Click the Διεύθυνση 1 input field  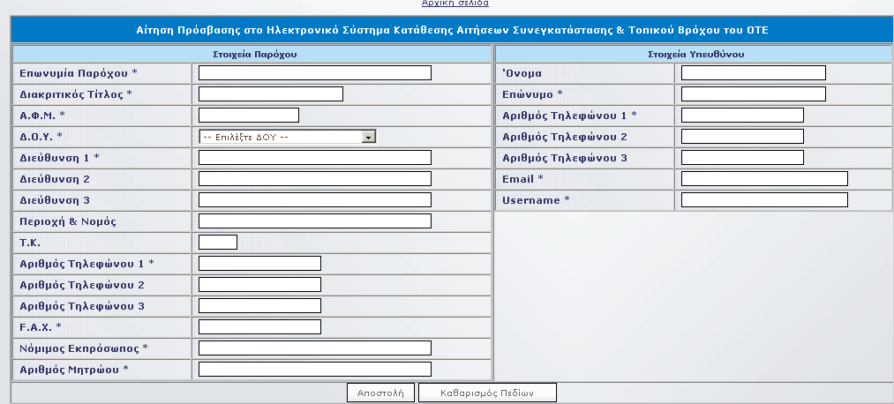click(315, 157)
